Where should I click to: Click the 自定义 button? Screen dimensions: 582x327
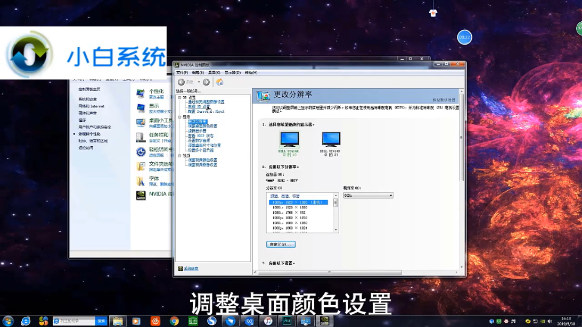coord(281,245)
